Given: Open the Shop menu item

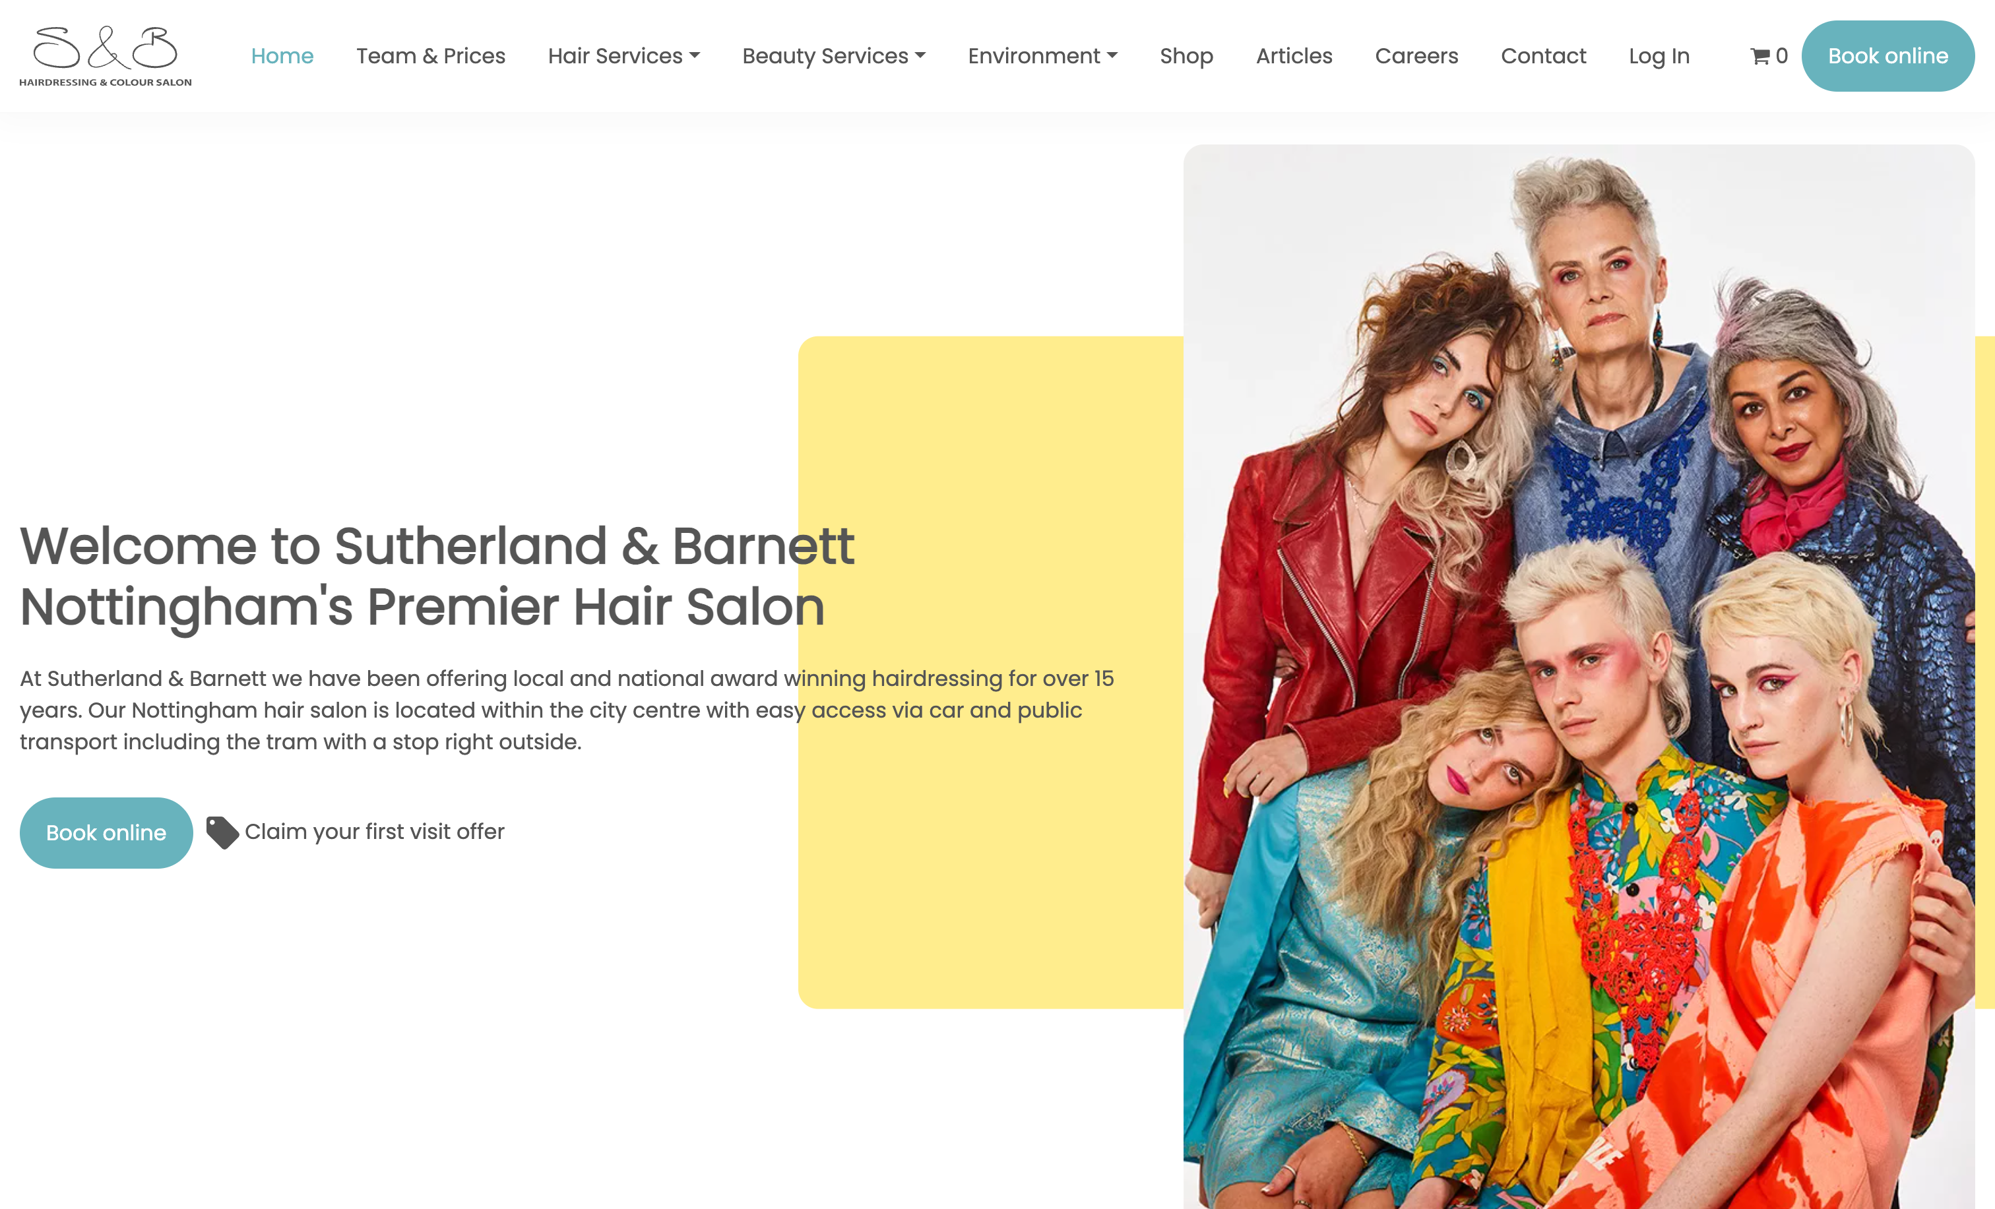Looking at the screenshot, I should (1186, 56).
